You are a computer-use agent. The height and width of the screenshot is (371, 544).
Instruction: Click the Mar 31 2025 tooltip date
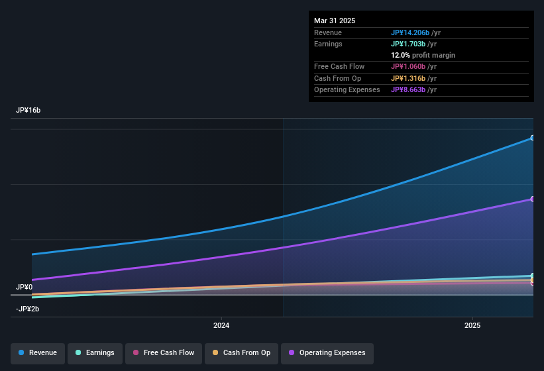[x=335, y=21]
